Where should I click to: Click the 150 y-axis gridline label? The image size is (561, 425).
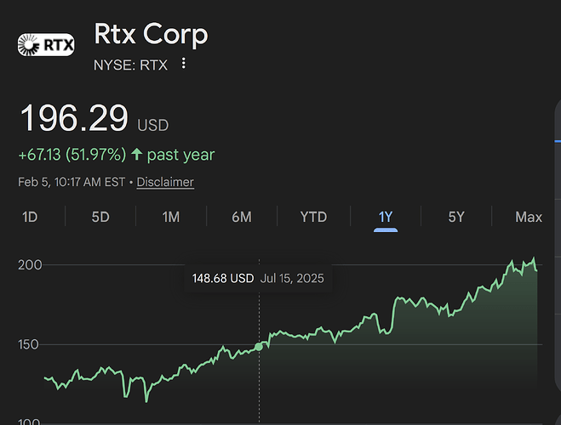click(x=28, y=344)
